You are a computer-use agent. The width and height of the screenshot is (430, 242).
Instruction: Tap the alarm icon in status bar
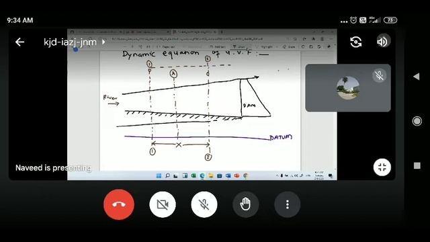[x=353, y=20]
